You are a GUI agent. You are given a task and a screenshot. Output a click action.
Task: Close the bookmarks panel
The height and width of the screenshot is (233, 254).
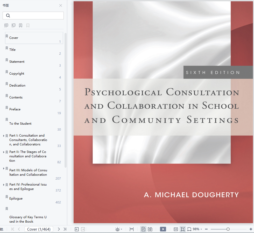point(61,5)
